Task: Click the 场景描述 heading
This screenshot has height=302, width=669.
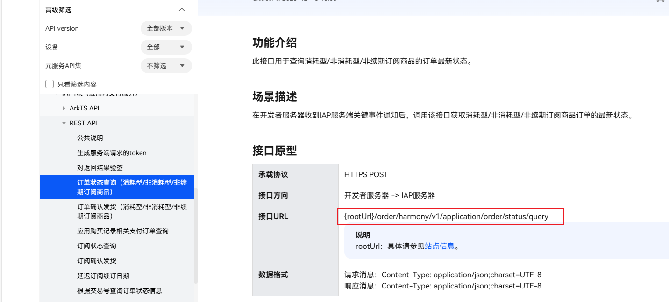Action: point(275,97)
